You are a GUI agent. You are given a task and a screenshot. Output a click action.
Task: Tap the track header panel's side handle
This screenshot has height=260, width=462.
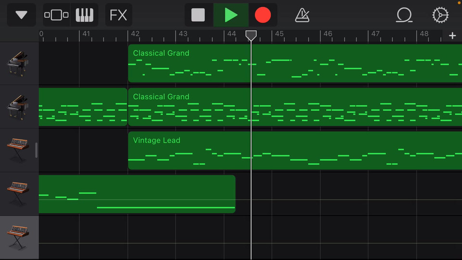tap(36, 150)
